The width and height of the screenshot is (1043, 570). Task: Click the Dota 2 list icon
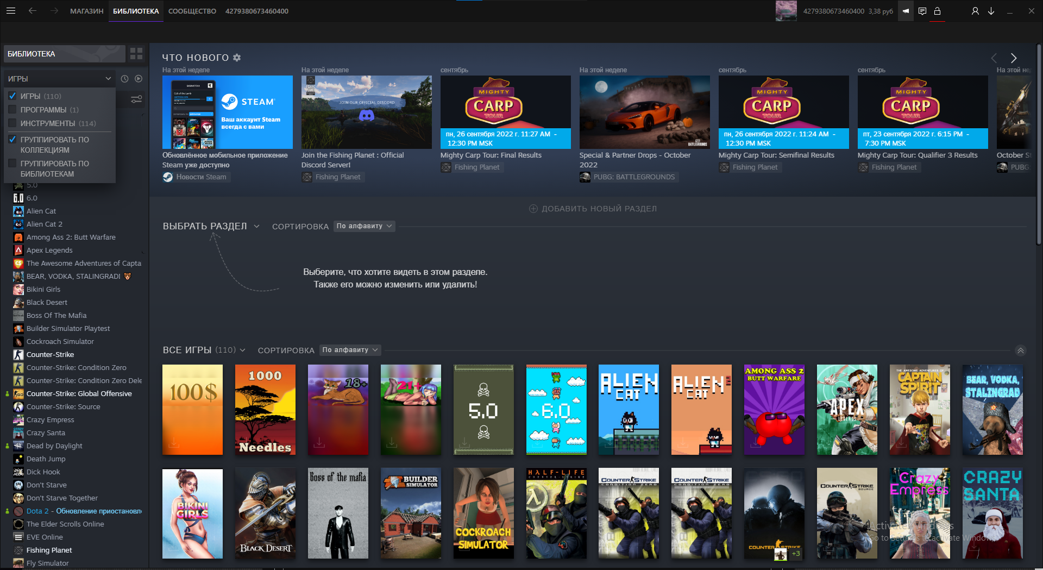(18, 511)
